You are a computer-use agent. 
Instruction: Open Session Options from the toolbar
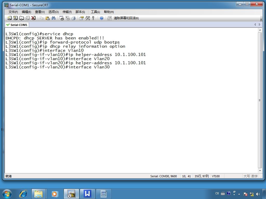(82, 18)
